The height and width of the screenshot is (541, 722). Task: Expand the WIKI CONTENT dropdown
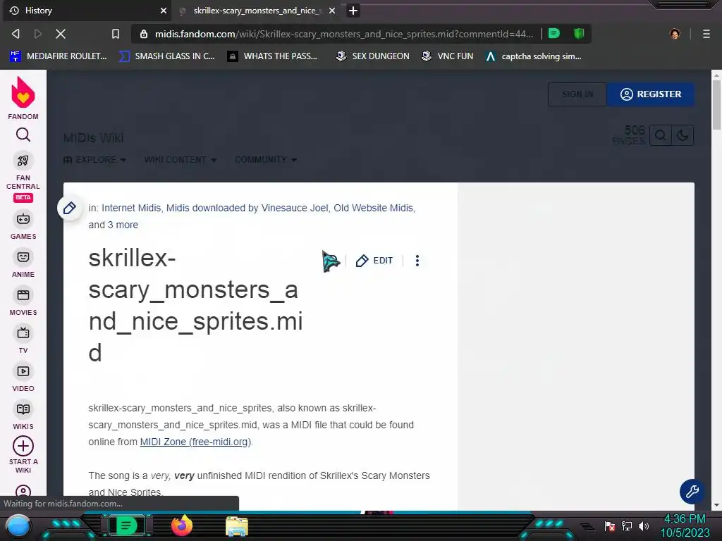pyautogui.click(x=180, y=160)
